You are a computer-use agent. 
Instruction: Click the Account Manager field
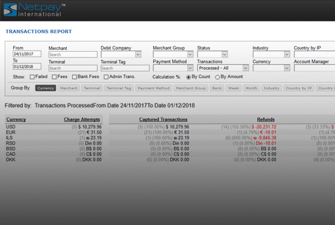pos(314,68)
